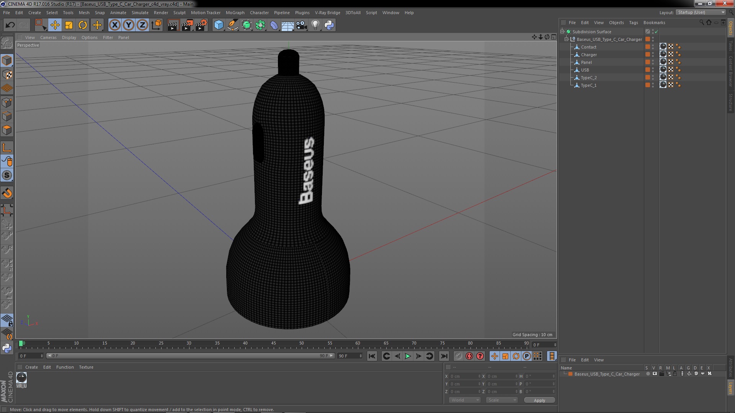Open the V-Ray Bridge menu
This screenshot has height=413, width=735.
tap(327, 13)
